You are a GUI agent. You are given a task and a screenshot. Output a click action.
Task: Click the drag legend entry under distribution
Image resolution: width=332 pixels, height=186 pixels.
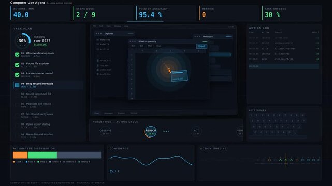[x=42, y=162]
